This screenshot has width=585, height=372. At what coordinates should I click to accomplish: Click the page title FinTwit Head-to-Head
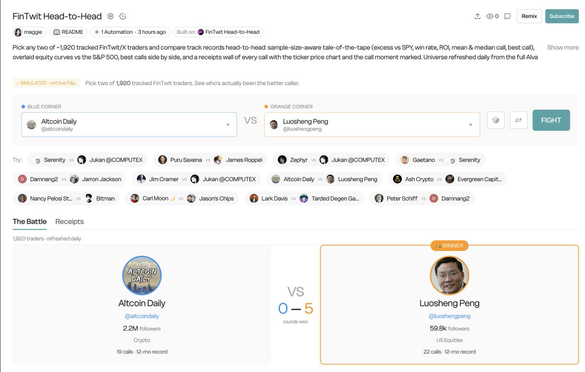(x=58, y=16)
